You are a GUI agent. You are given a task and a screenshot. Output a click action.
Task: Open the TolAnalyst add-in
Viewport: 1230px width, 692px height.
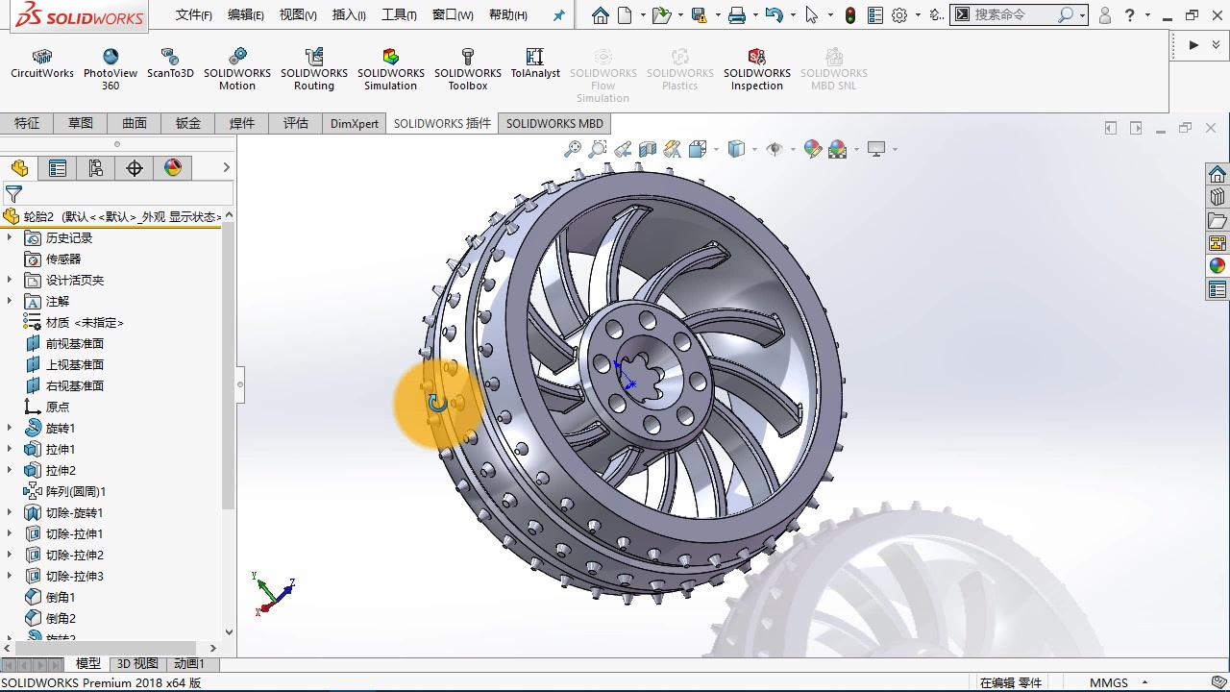point(535,64)
